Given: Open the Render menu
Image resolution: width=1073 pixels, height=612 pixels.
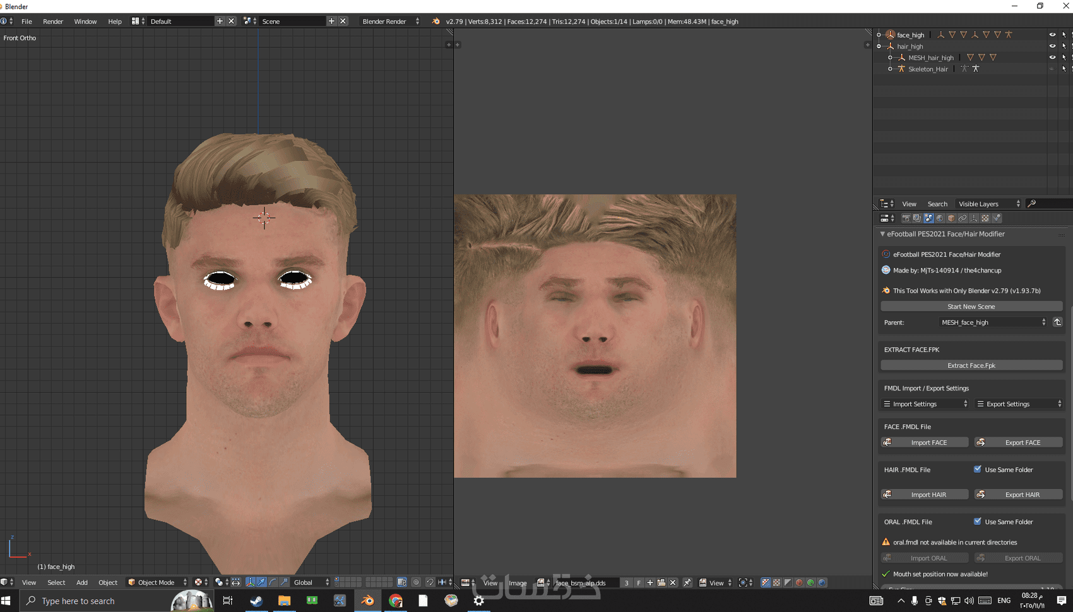Looking at the screenshot, I should (x=53, y=21).
